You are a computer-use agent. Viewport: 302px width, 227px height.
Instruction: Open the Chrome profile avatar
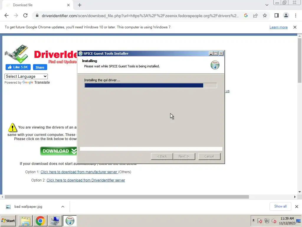click(286, 16)
